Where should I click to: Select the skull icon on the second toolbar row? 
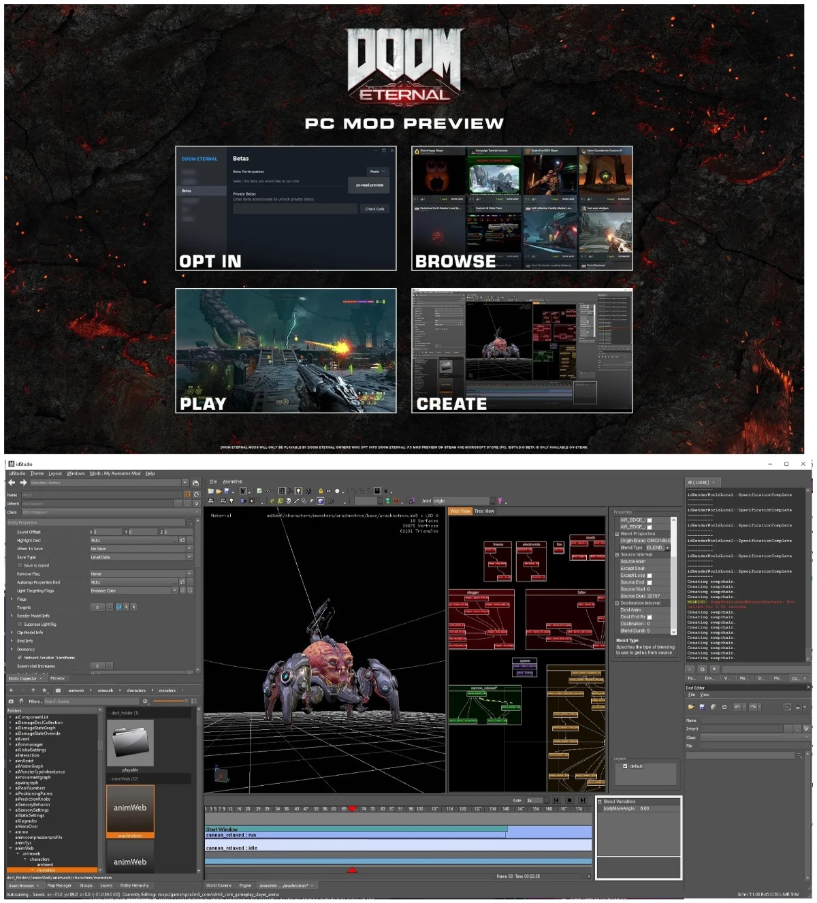(288, 501)
